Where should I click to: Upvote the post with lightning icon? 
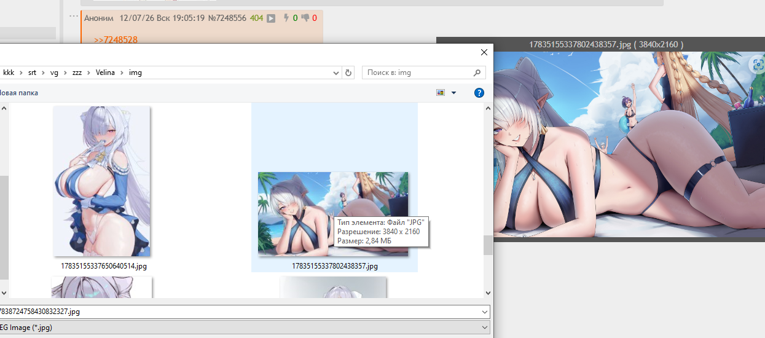(x=286, y=18)
